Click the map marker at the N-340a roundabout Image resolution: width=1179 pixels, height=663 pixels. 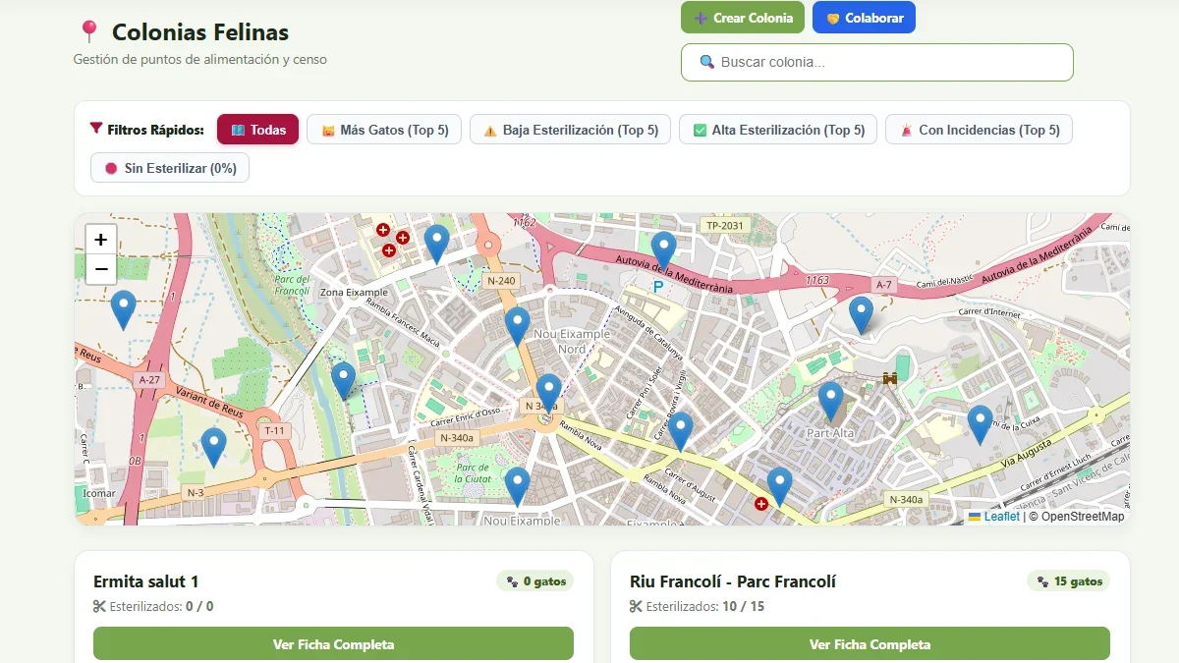point(548,393)
